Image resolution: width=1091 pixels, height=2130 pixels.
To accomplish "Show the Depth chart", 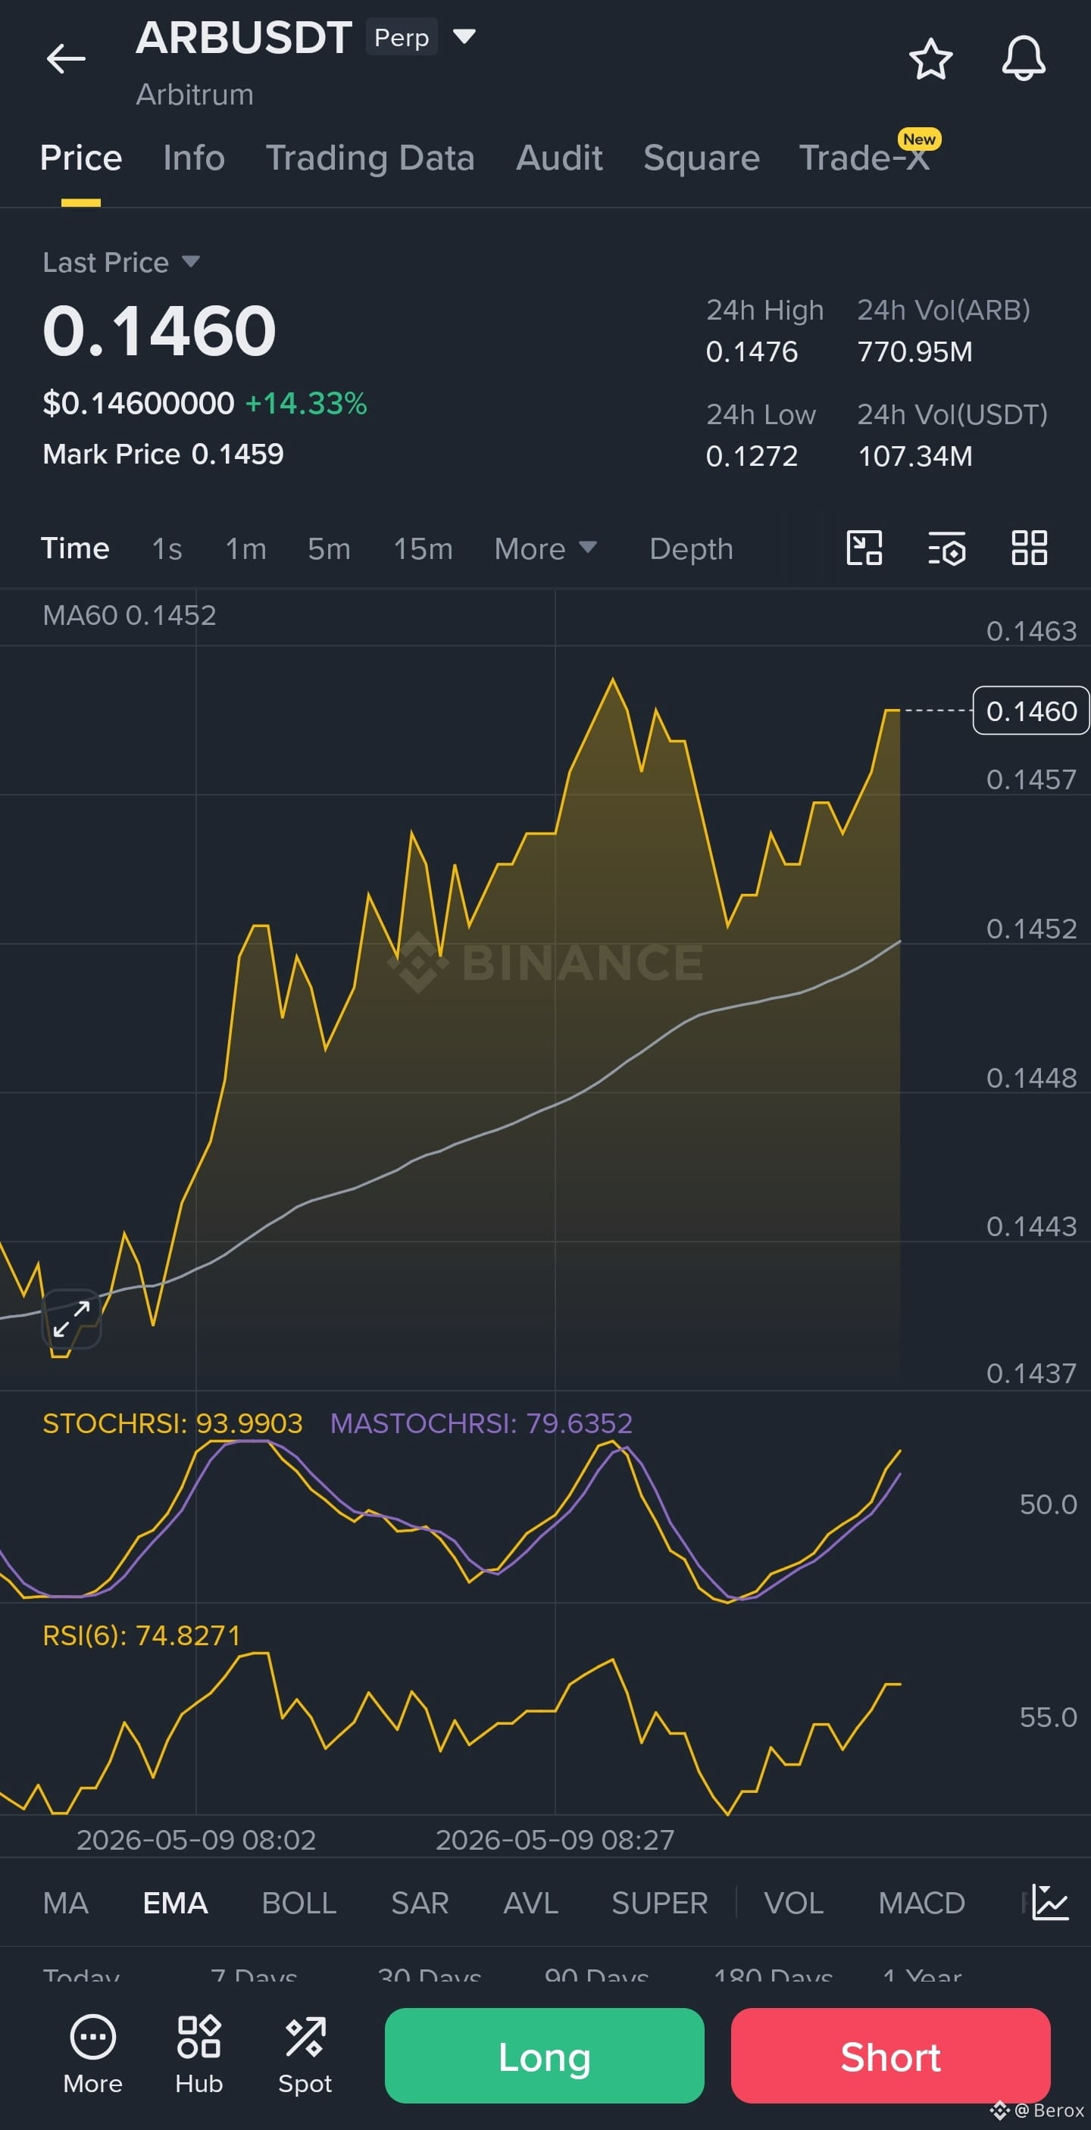I will click(691, 548).
